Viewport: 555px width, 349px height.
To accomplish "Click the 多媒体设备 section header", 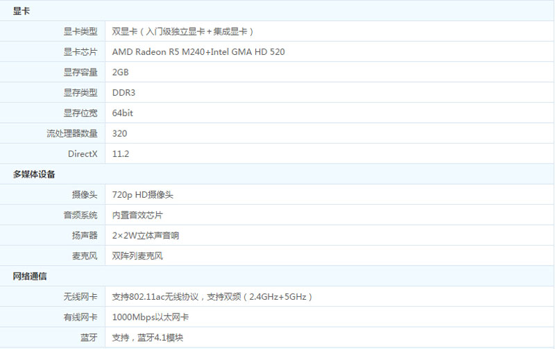I will (34, 174).
